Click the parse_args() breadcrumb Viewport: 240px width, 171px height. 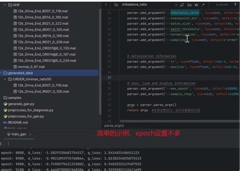coord(114,126)
